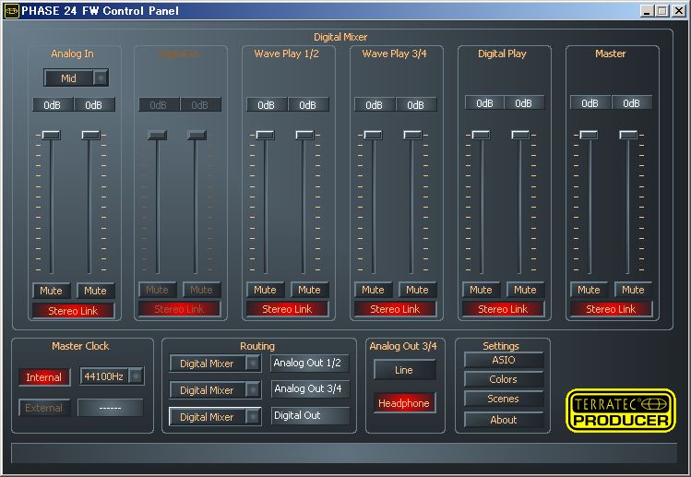Select External master clock
Viewport: 691px width, 477px height.
(44, 408)
